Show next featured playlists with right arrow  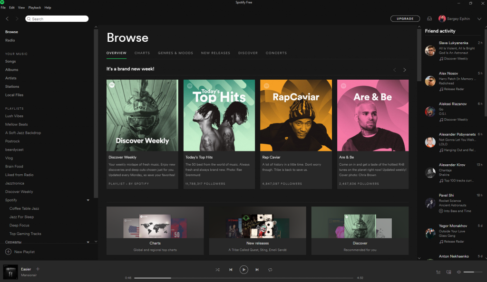click(405, 70)
